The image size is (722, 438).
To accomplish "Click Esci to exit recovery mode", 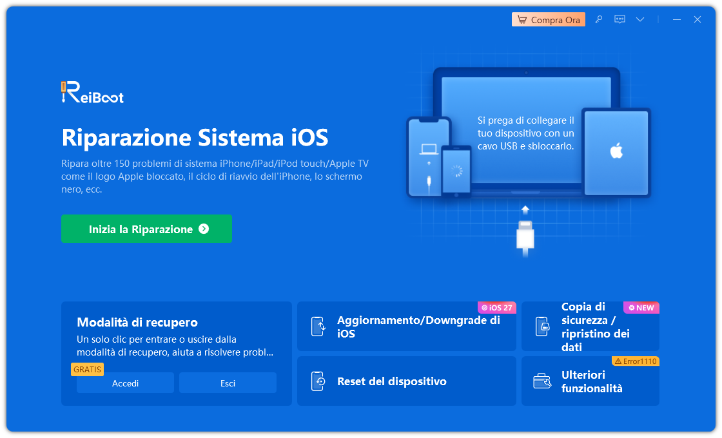I will [228, 383].
